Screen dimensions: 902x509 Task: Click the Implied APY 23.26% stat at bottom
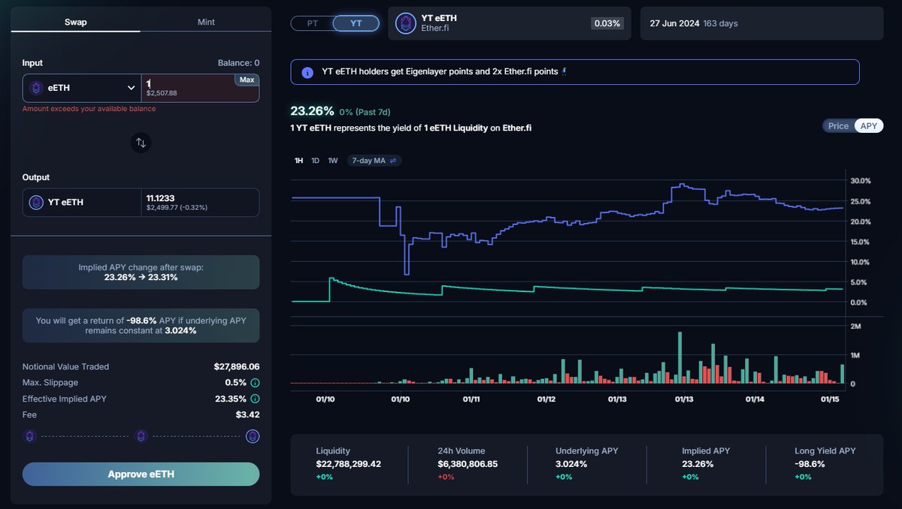click(706, 464)
